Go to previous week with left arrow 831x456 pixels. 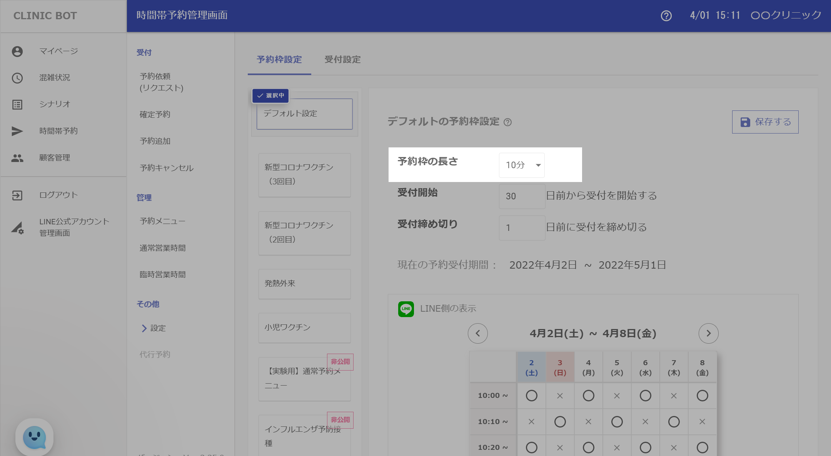478,333
